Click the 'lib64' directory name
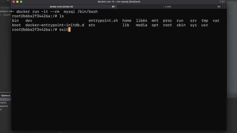237x133 pixels. point(141,21)
